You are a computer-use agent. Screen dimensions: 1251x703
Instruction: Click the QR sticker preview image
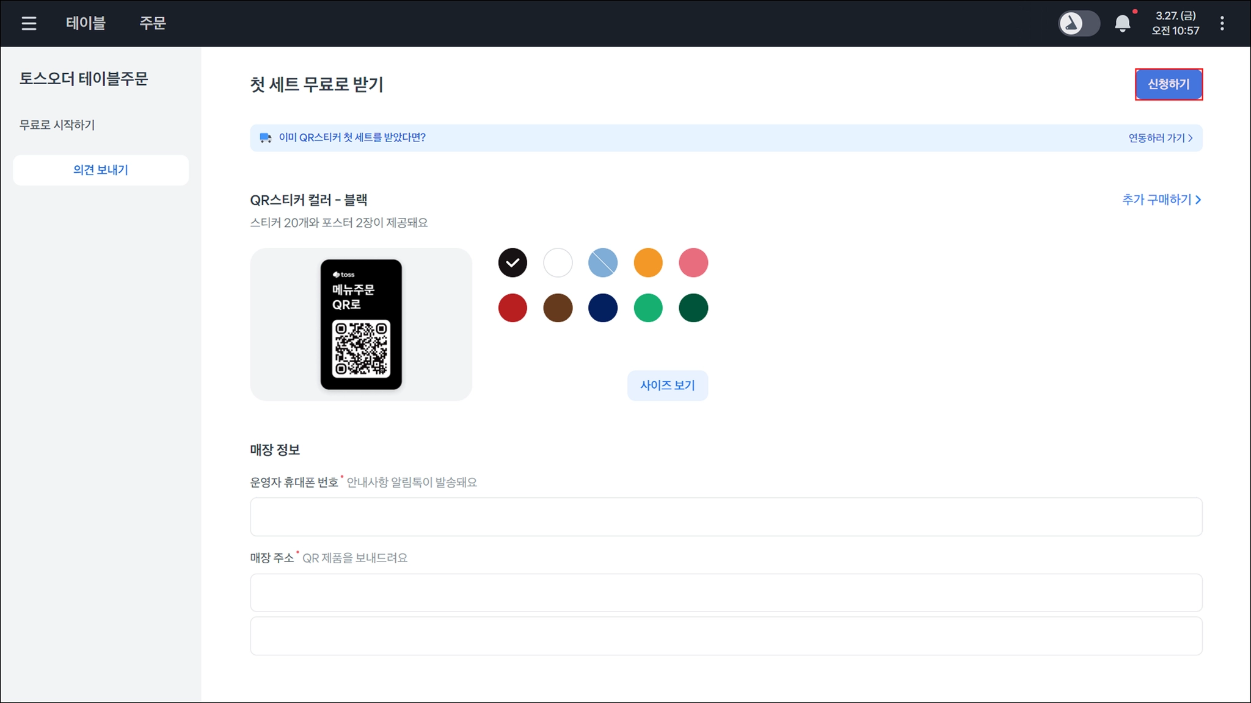pyautogui.click(x=361, y=324)
